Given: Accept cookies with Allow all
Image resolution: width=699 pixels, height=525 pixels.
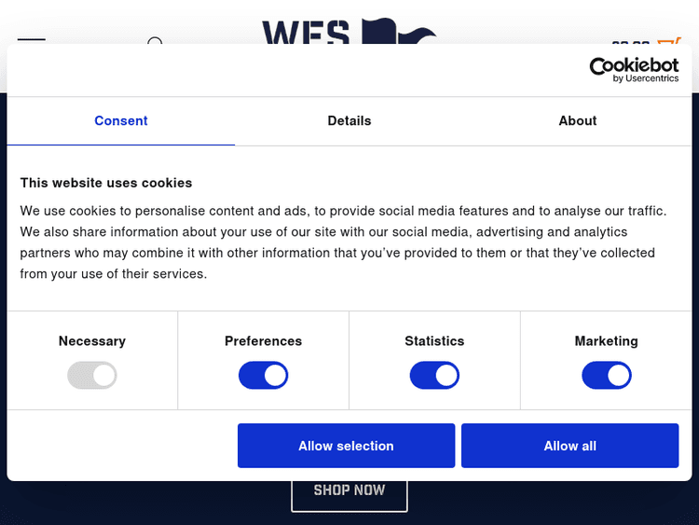Looking at the screenshot, I should pos(569,446).
